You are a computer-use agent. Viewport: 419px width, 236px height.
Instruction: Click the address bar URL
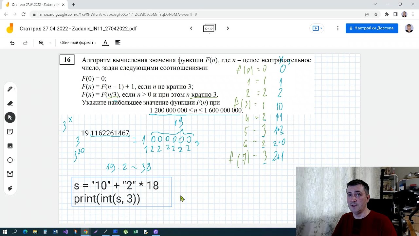[118, 14]
